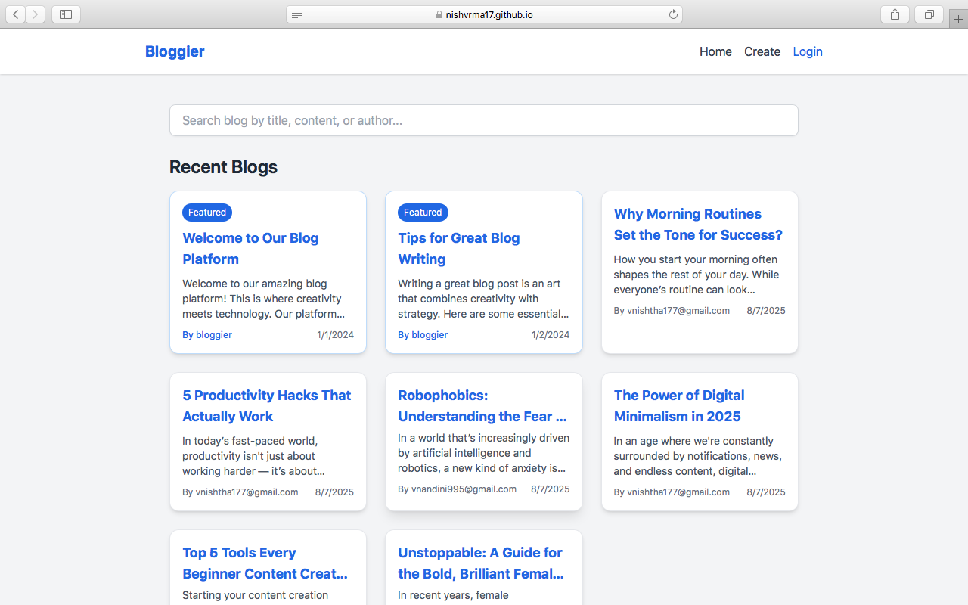The width and height of the screenshot is (968, 605).
Task: Open 'Top 5 Tools Every Beginner Content Creator' post
Action: tap(265, 563)
